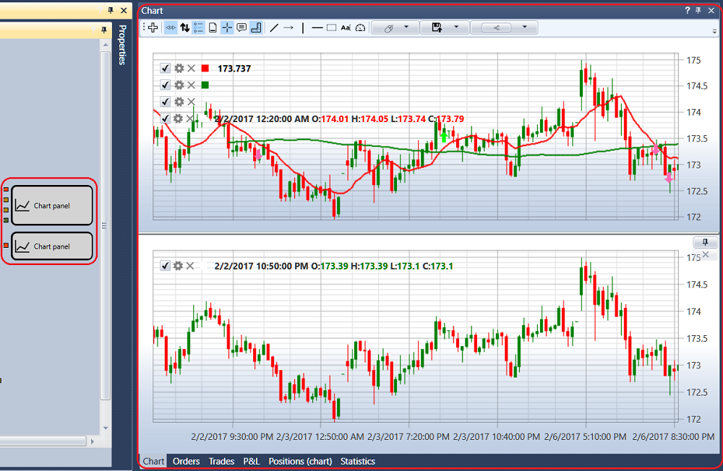Expand the share button dropdown arrow

(524, 27)
